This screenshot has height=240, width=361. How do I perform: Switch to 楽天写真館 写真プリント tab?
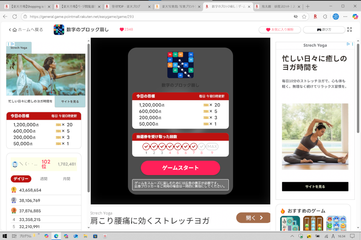point(177,6)
